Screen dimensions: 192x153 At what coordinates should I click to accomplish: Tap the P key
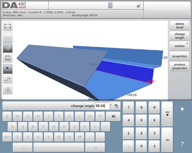(100, 116)
